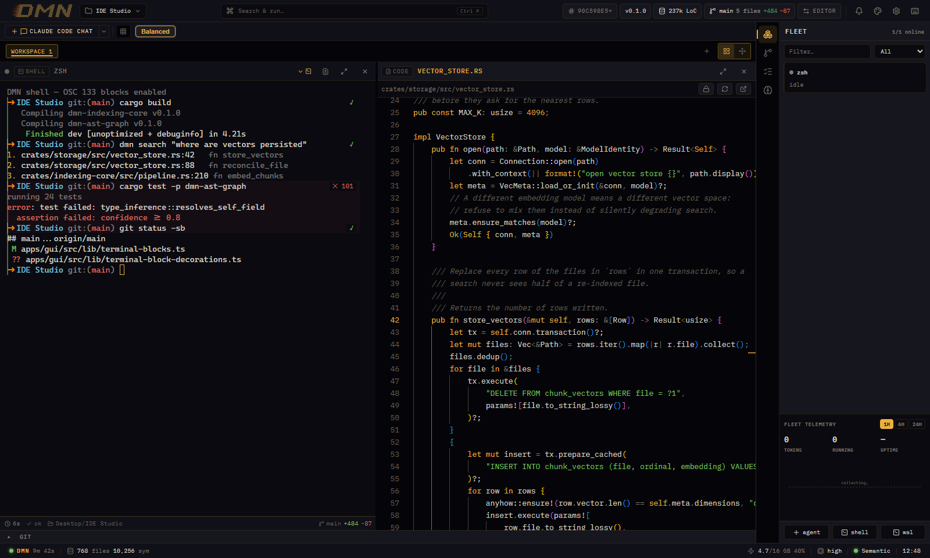Click line number 42 in code gutter

point(395,320)
